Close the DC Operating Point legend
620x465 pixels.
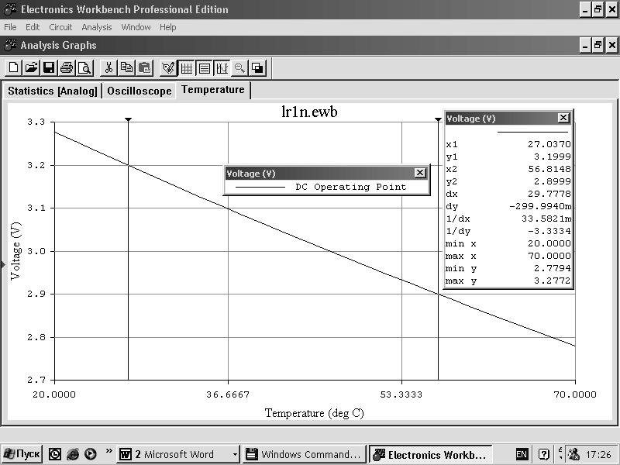420,173
